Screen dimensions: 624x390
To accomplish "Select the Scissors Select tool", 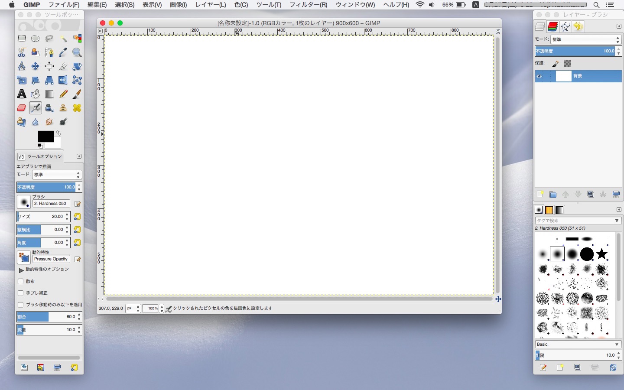I will pyautogui.click(x=22, y=52).
